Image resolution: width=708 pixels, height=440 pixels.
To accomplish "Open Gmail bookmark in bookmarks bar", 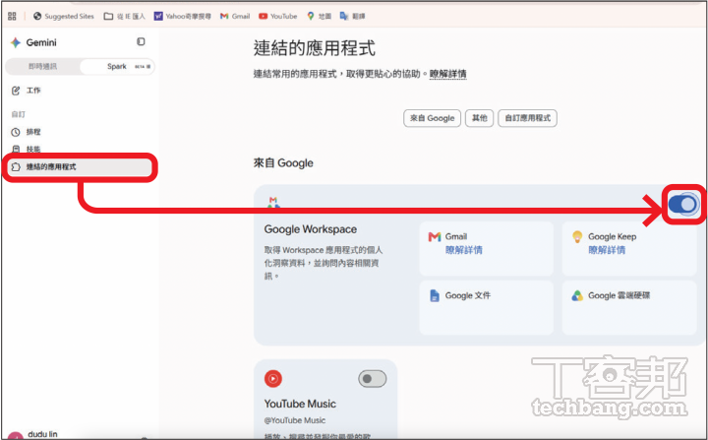I will tap(235, 17).
